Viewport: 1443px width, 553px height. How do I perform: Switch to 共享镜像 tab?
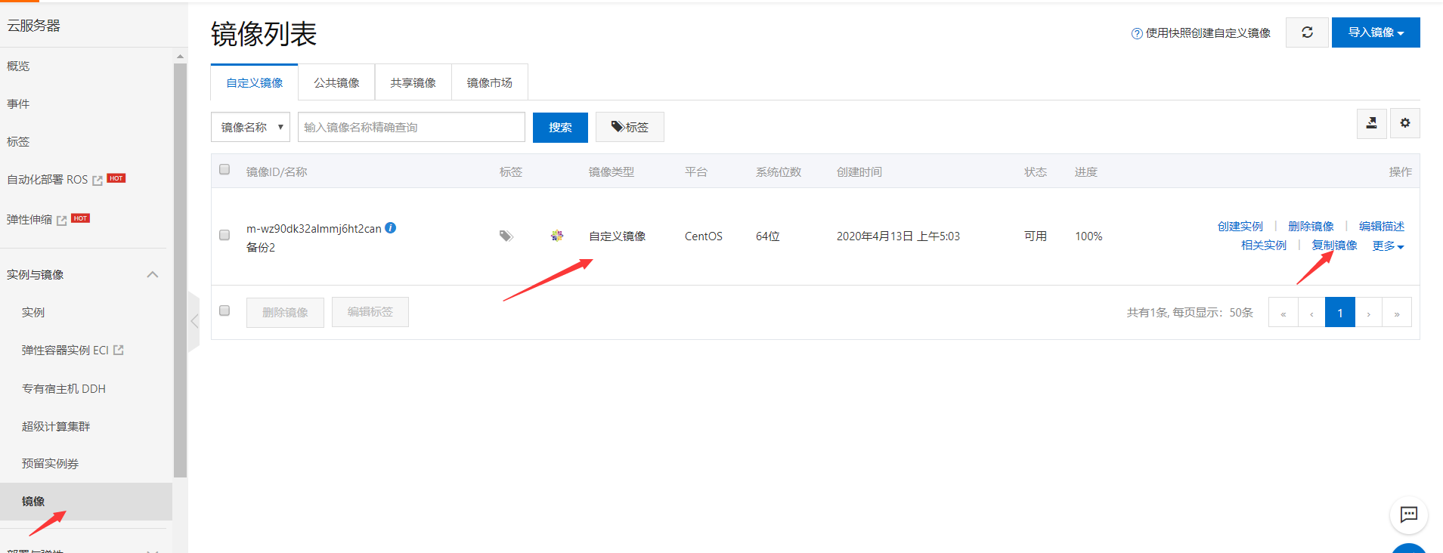pyautogui.click(x=413, y=82)
